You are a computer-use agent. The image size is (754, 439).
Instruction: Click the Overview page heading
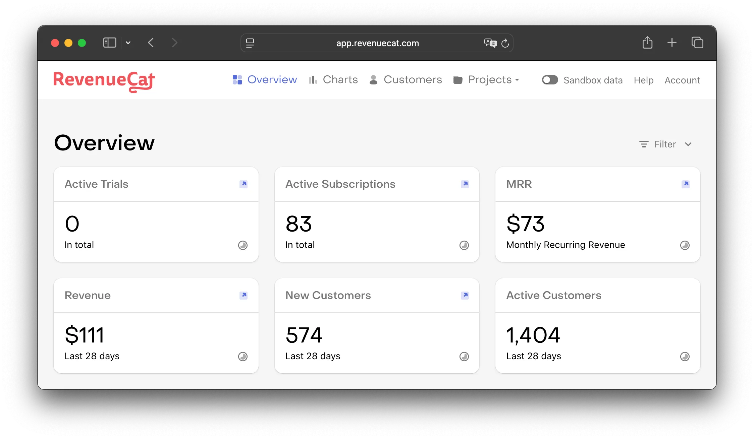[x=104, y=143]
